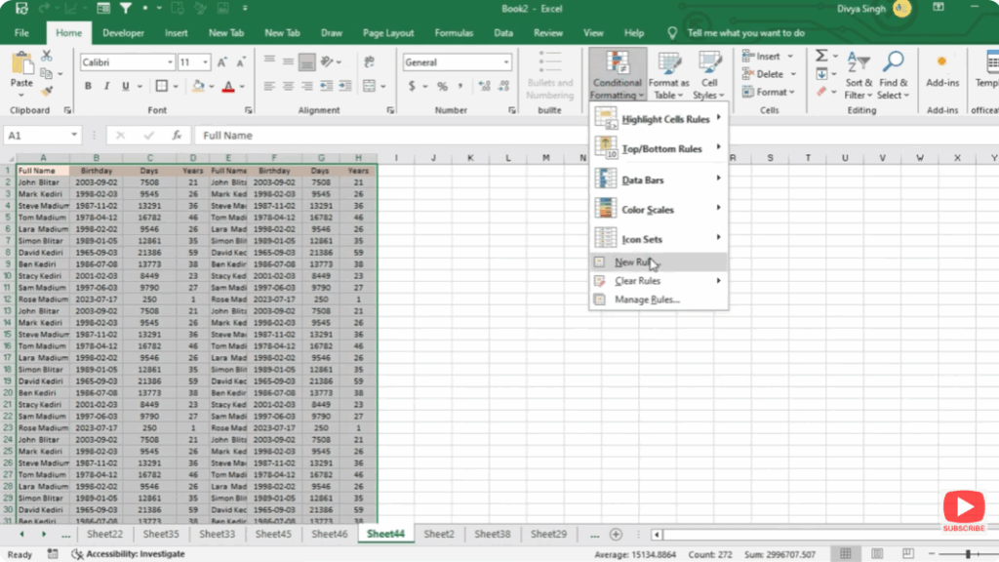
Task: Toggle bold formatting
Action: coord(88,86)
